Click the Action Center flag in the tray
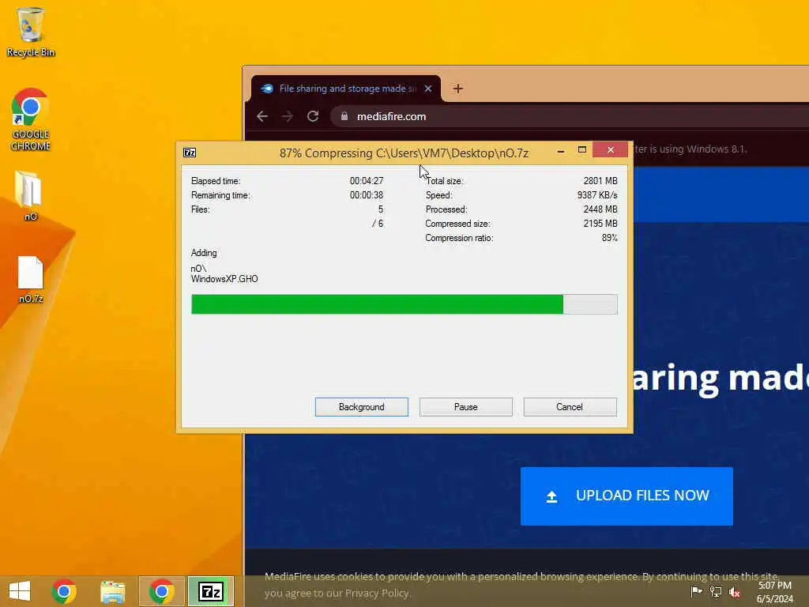Image resolution: width=809 pixels, height=607 pixels. 696,591
